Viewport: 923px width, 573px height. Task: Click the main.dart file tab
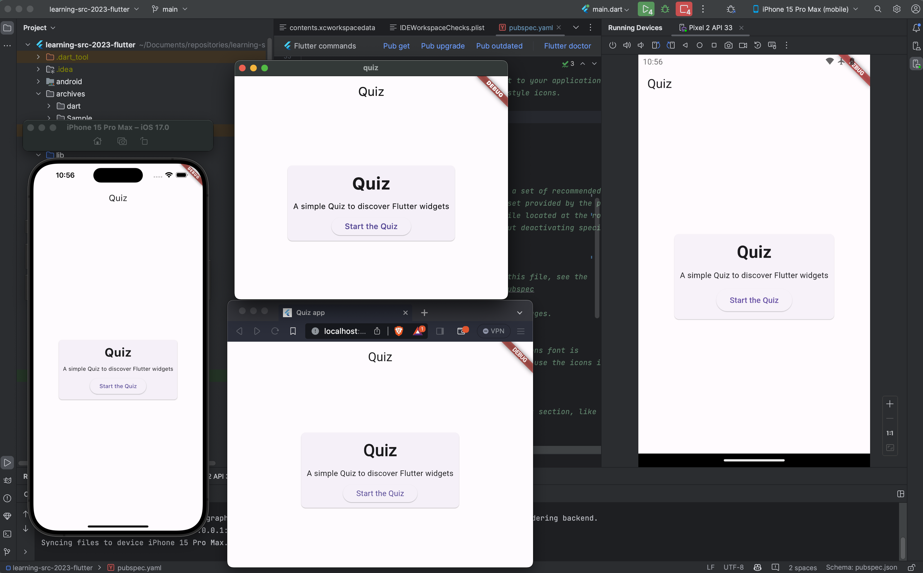click(x=604, y=9)
